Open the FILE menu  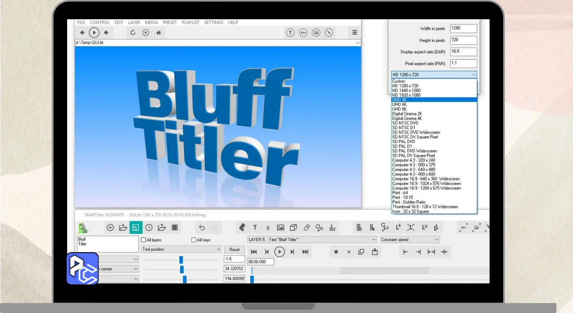[x=81, y=22]
